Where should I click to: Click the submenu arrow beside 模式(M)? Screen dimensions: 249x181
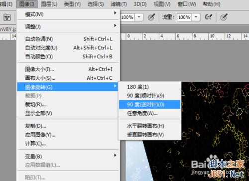click(x=115, y=13)
